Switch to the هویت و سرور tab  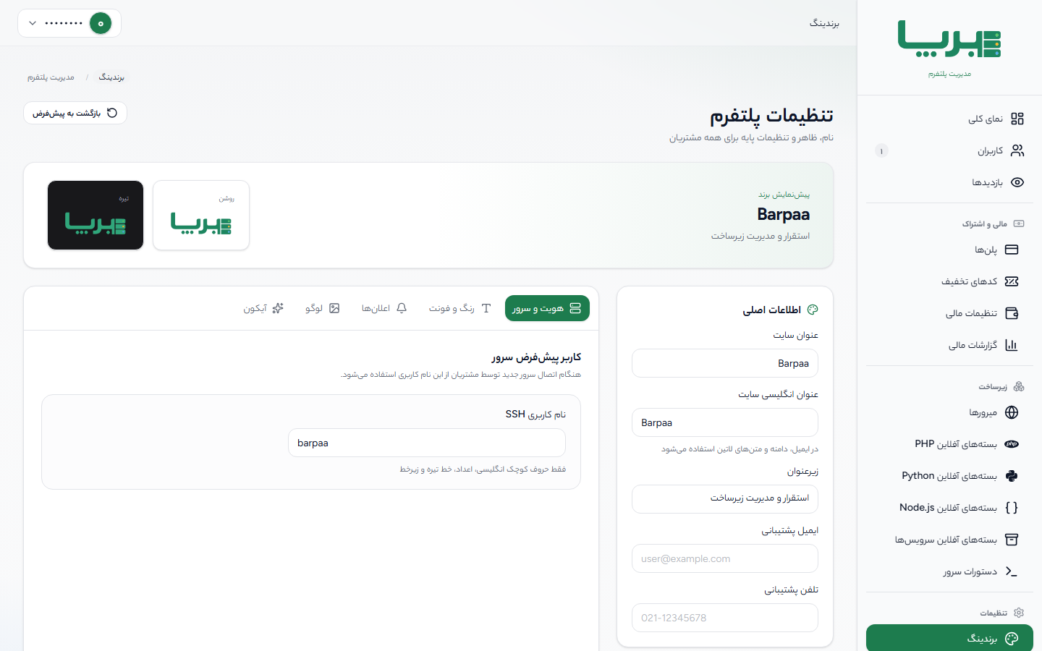point(547,308)
